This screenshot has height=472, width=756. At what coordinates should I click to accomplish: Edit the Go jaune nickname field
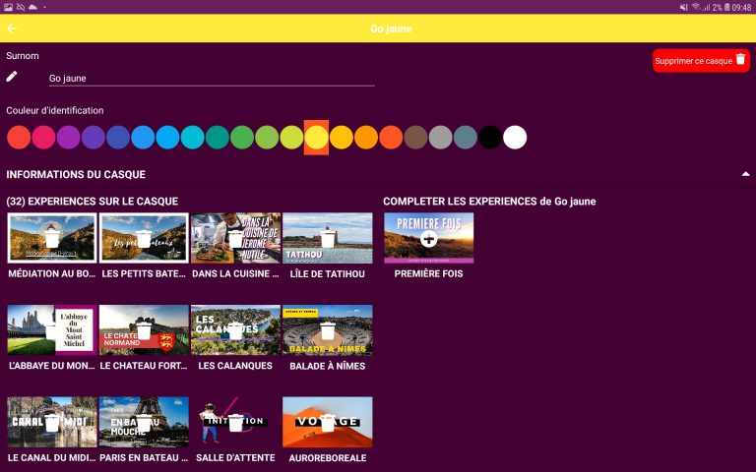(211, 78)
